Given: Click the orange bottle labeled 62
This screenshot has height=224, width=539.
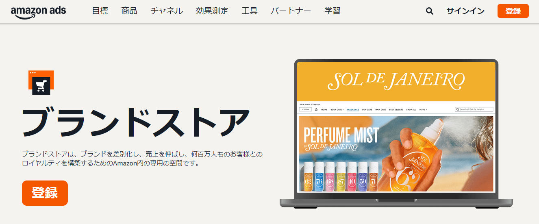Looking at the screenshot, I should (x=309, y=176).
